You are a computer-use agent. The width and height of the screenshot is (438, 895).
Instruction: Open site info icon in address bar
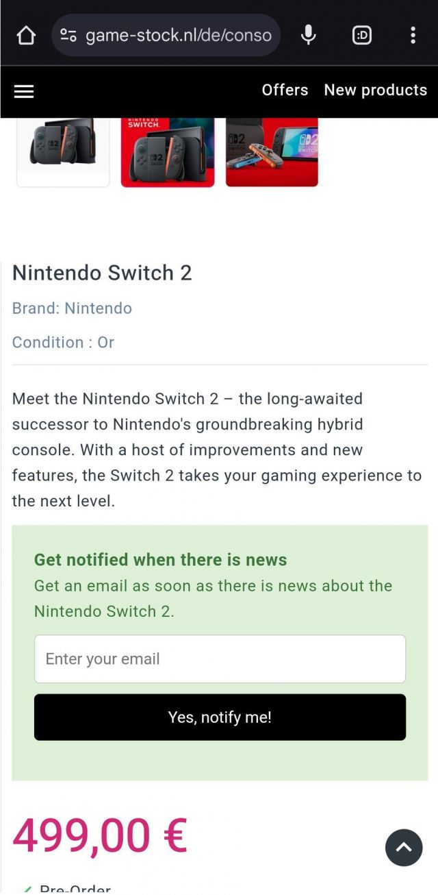(x=68, y=35)
